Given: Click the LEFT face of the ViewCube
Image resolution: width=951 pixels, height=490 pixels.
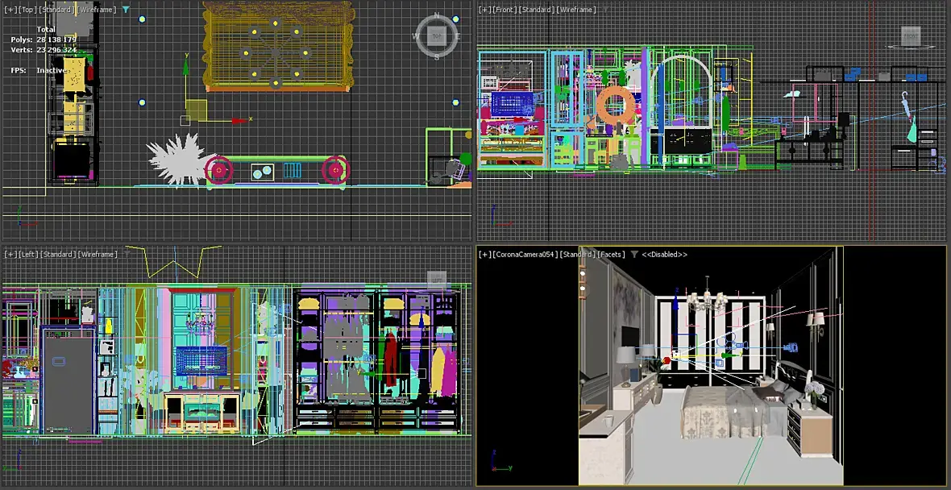Looking at the screenshot, I should (x=436, y=280).
